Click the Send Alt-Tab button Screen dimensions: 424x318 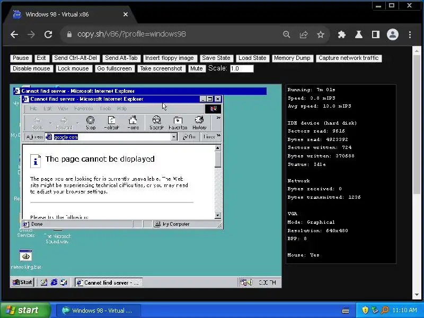click(x=121, y=58)
